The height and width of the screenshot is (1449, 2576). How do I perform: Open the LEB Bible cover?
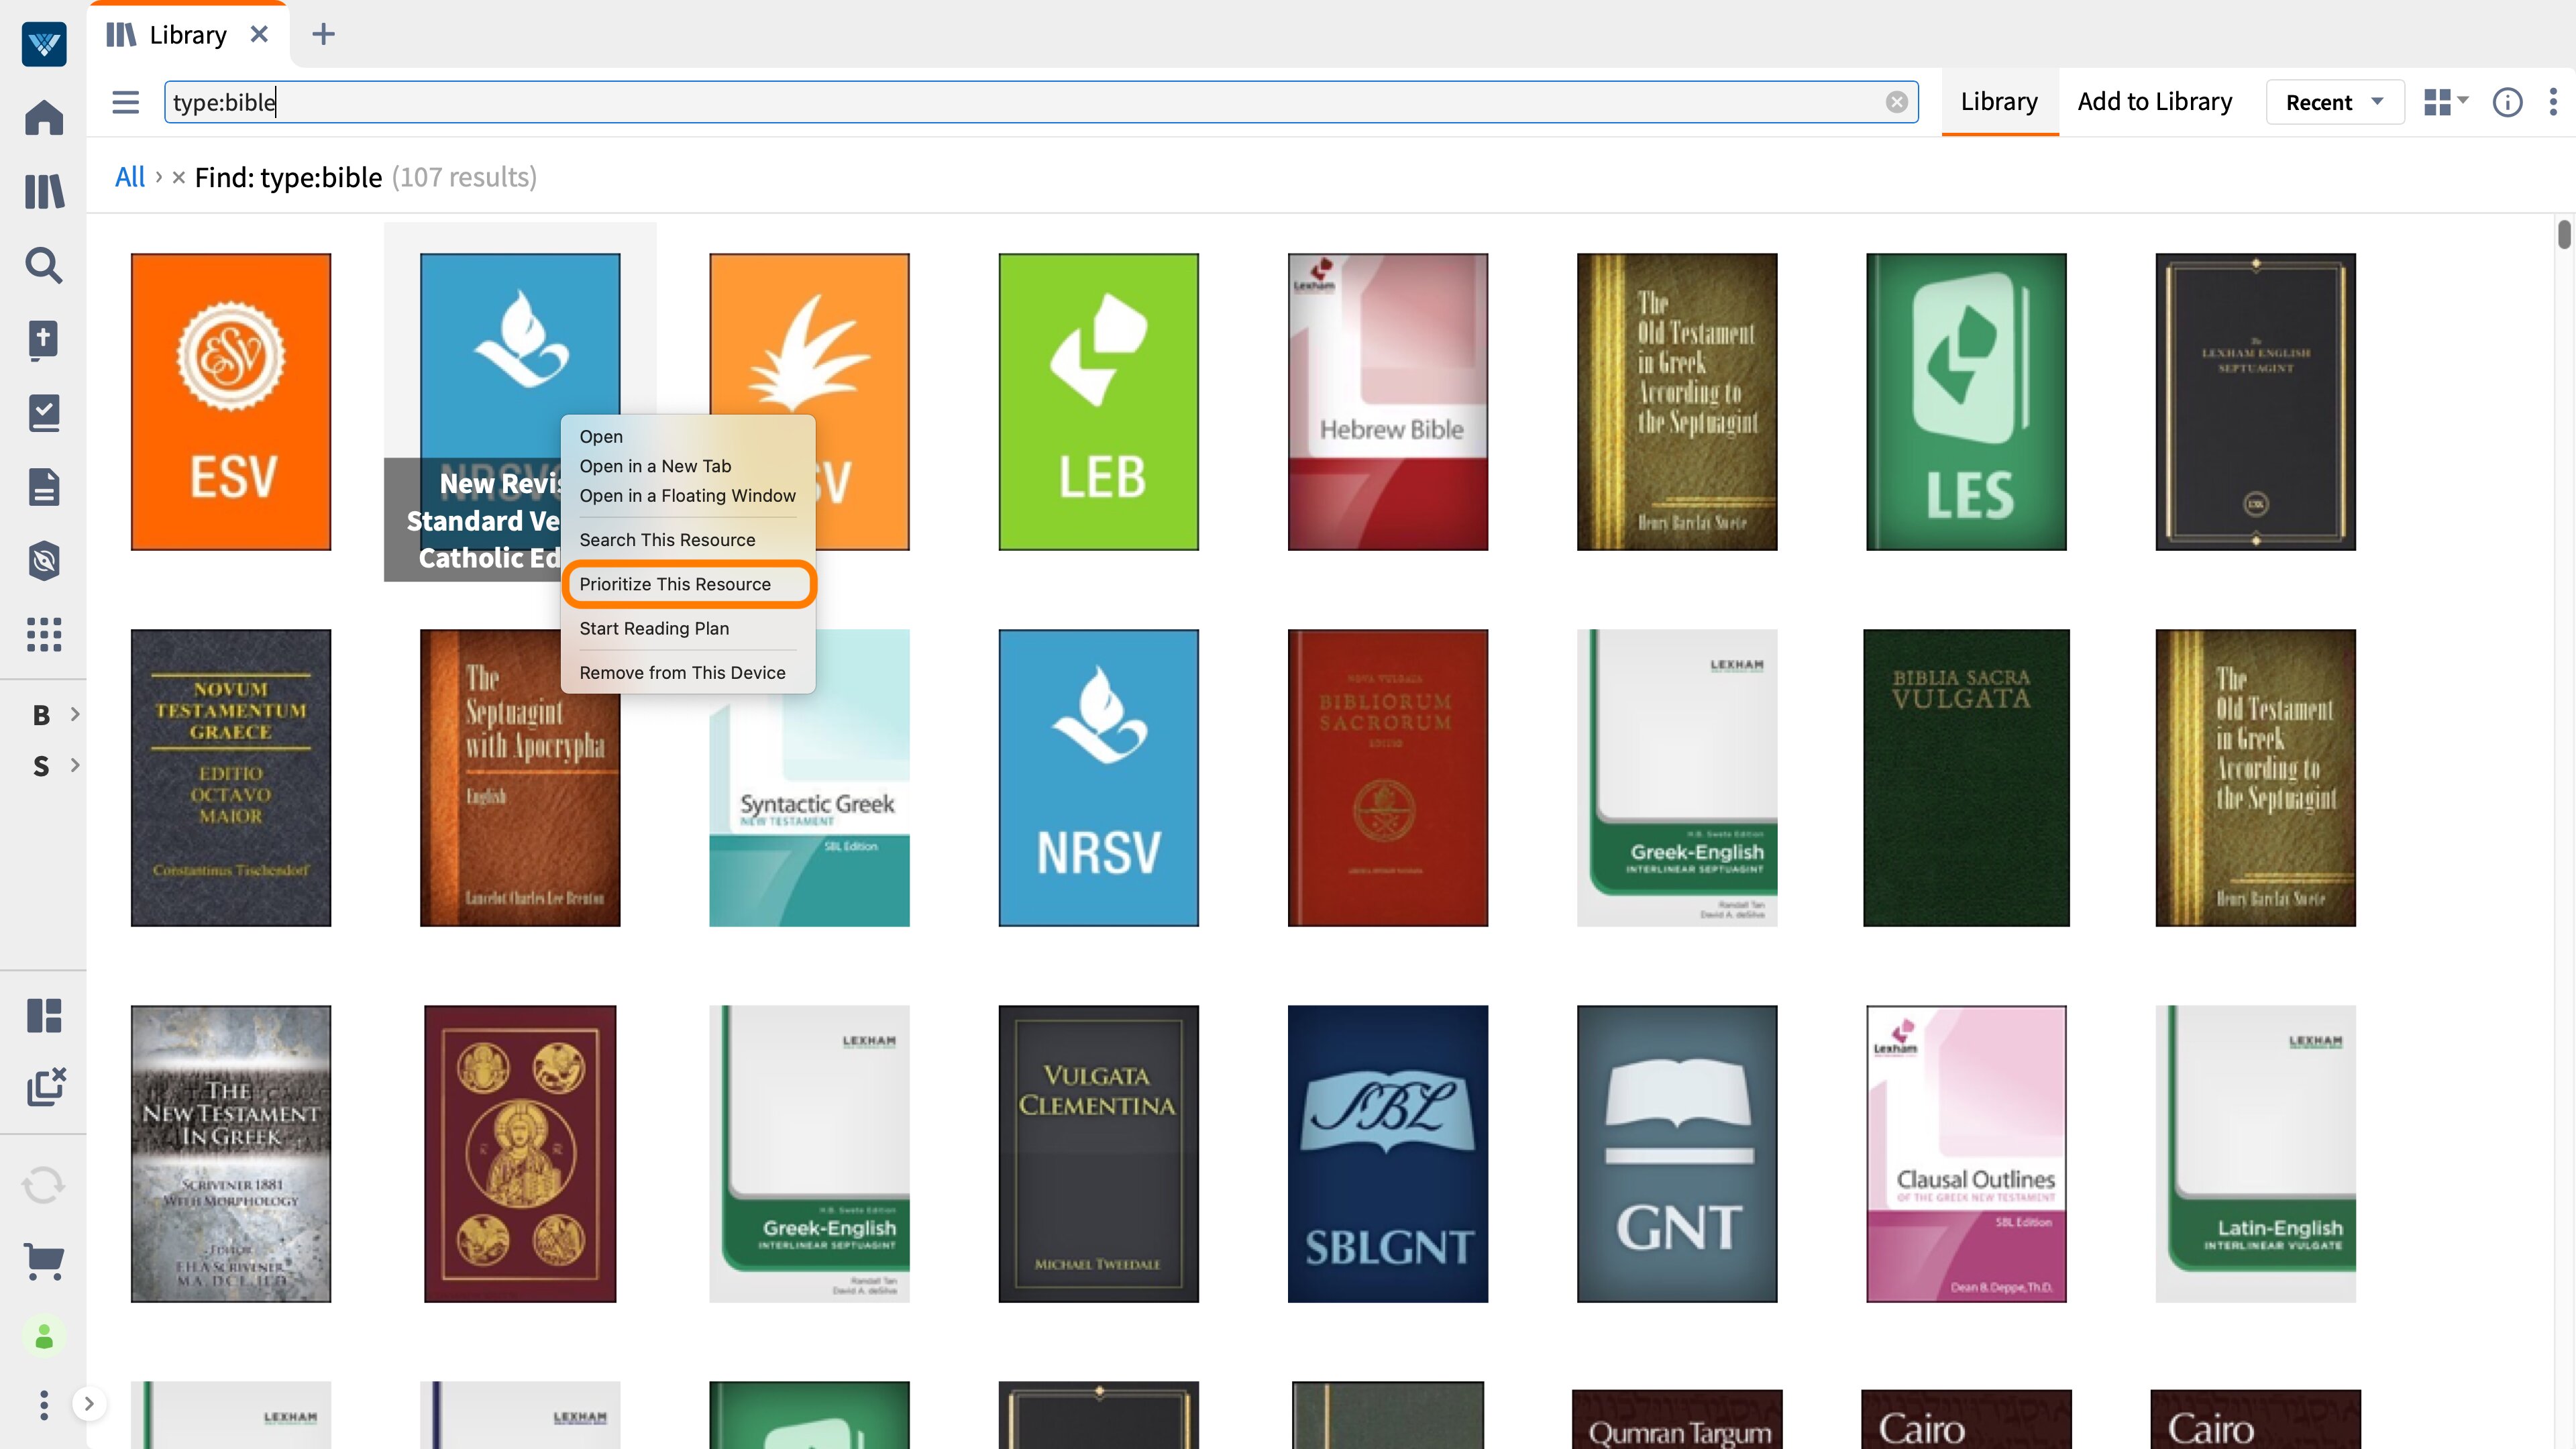pyautogui.click(x=1098, y=402)
